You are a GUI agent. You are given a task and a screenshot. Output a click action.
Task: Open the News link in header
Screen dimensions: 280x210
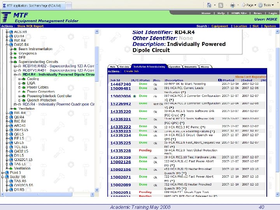click(x=257, y=13)
